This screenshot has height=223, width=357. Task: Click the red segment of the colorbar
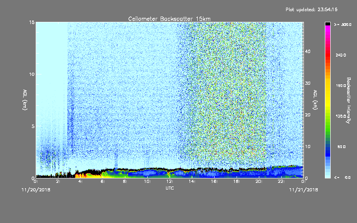(328, 54)
